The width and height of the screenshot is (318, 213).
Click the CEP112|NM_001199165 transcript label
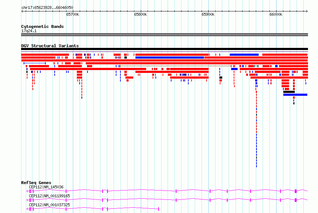[49, 196]
